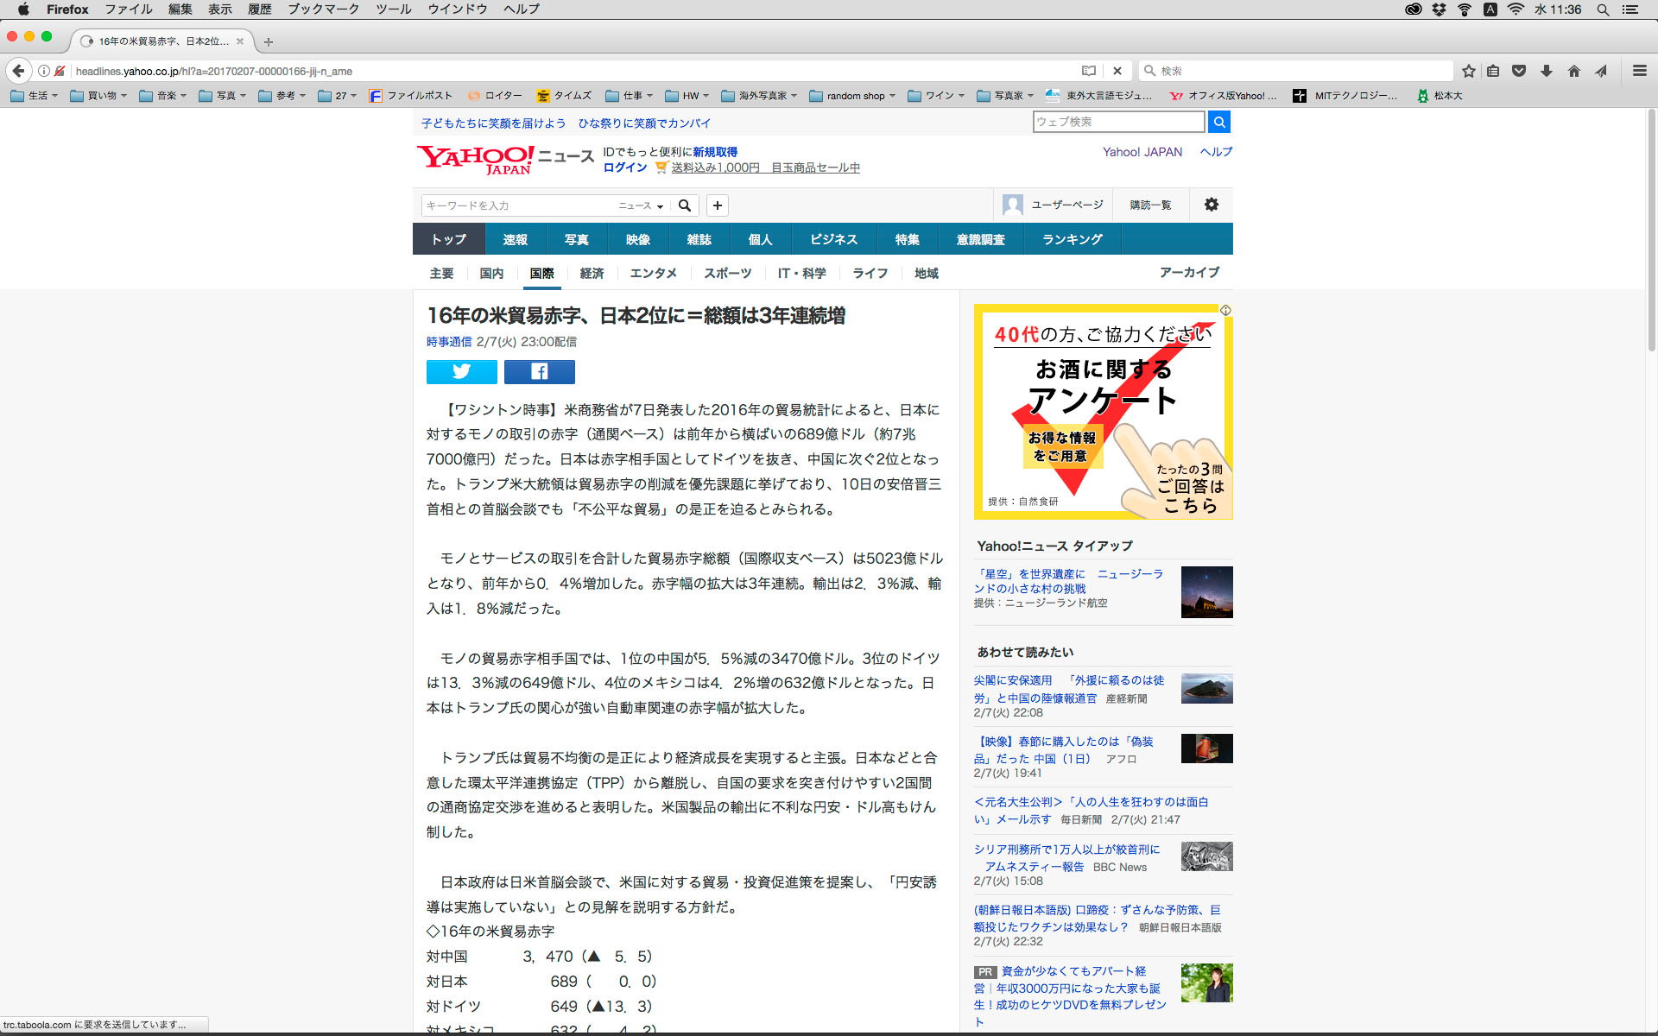Expand the 生活 bookmarks folder
Image resolution: width=1658 pixels, height=1036 pixels.
[x=35, y=96]
